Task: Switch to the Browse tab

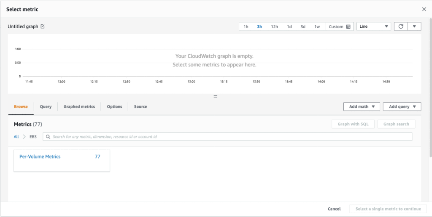Action: coord(21,106)
